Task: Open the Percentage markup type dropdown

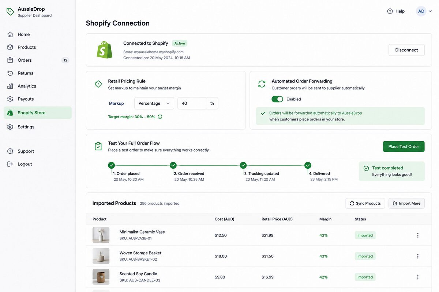Action: 154,103
